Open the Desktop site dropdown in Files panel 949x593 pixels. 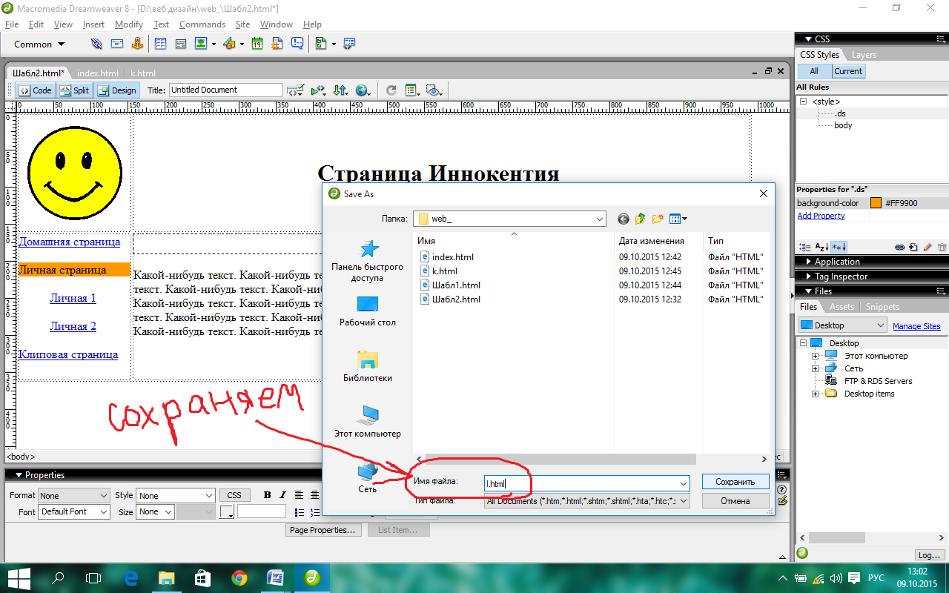coord(842,325)
